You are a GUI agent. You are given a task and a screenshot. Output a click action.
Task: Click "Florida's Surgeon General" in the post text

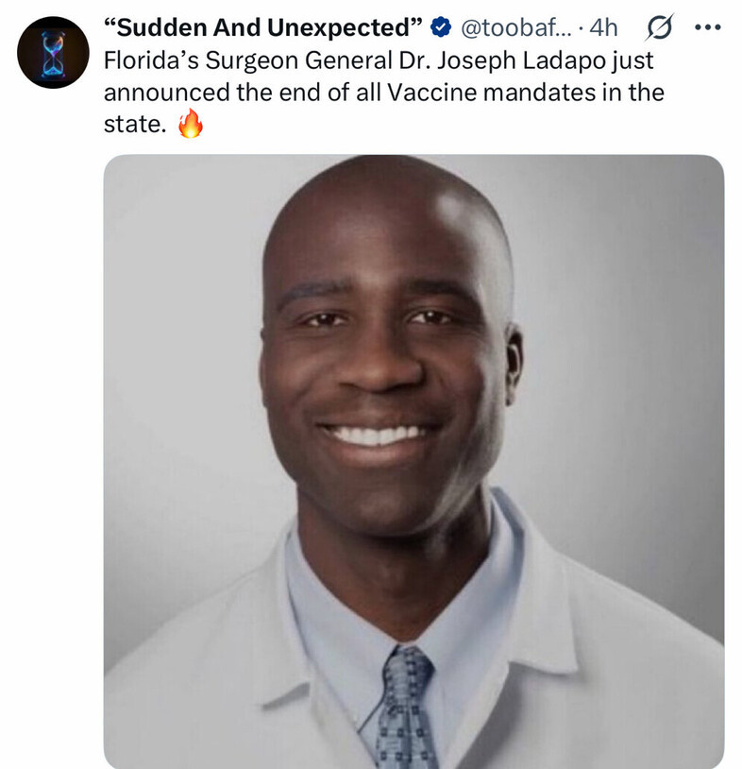tap(249, 60)
